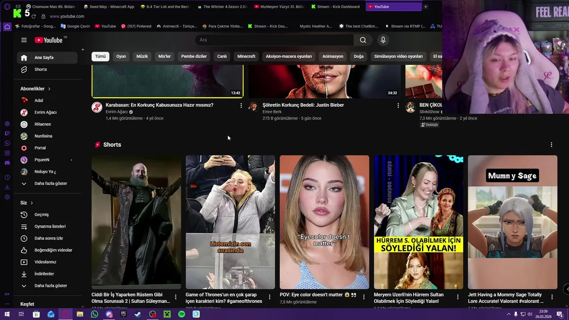Open ChatGPT icon in Opera sidebar
The height and width of the screenshot is (320, 569).
point(7,124)
